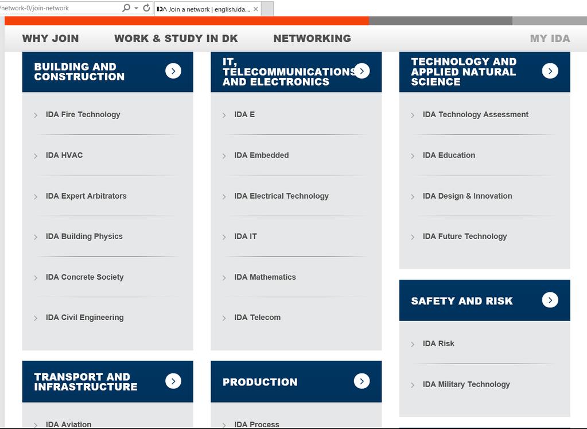Open the IDA E link
This screenshot has height=429, width=587.
click(244, 114)
